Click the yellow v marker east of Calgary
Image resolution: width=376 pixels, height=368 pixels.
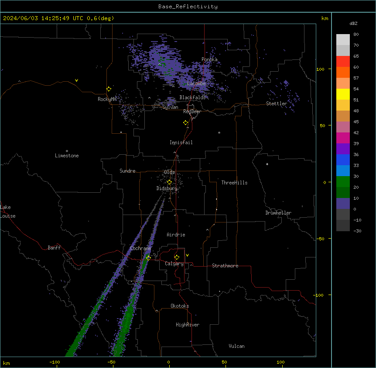pos(187,255)
